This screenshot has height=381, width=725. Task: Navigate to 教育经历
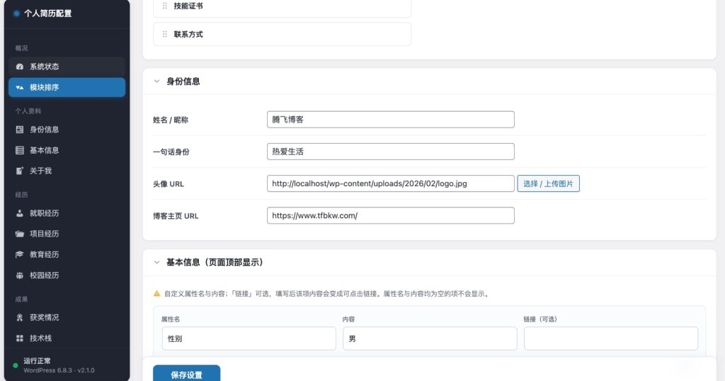(67, 255)
